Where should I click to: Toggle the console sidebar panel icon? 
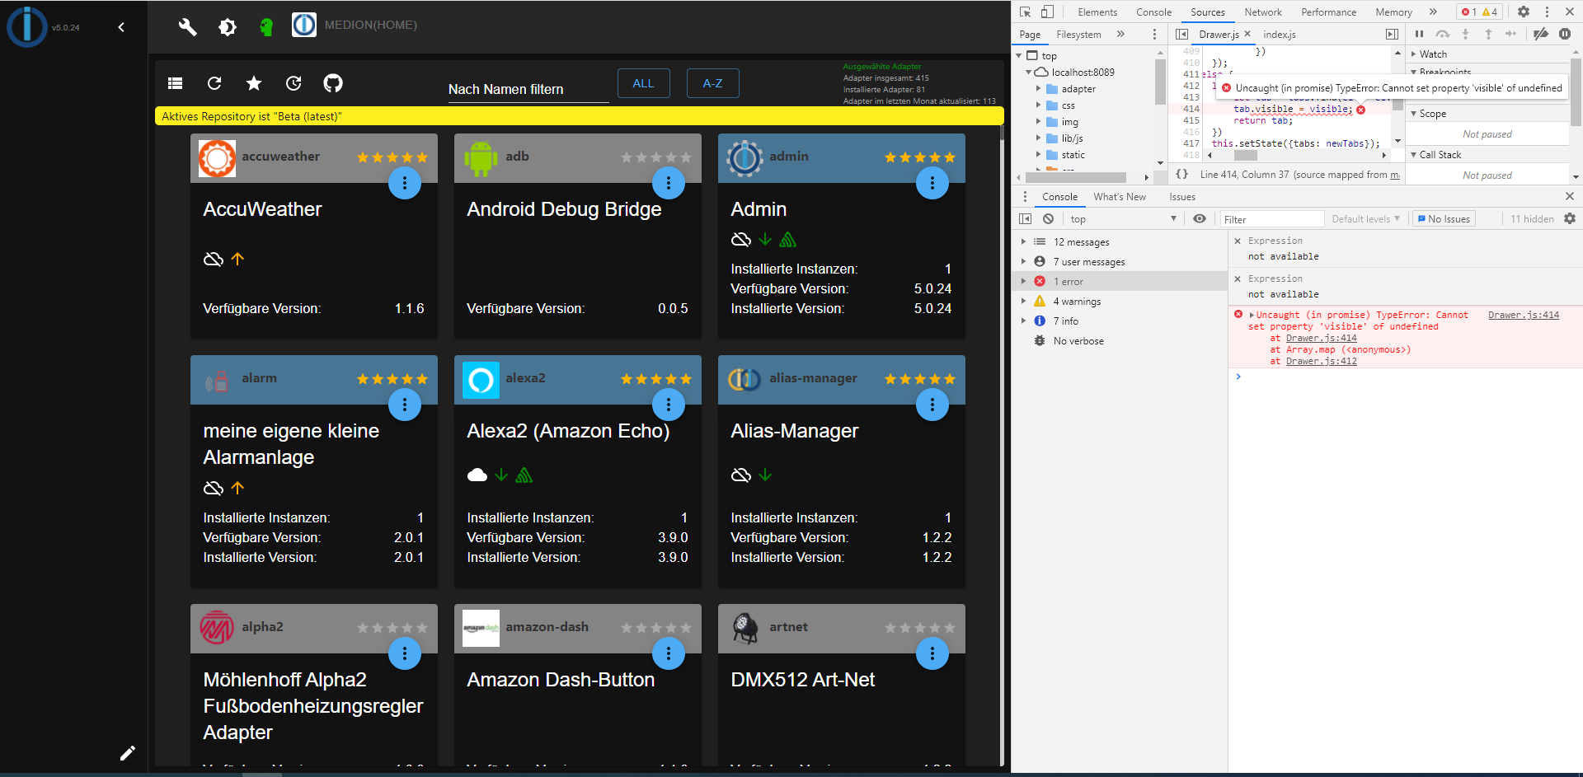click(1025, 218)
